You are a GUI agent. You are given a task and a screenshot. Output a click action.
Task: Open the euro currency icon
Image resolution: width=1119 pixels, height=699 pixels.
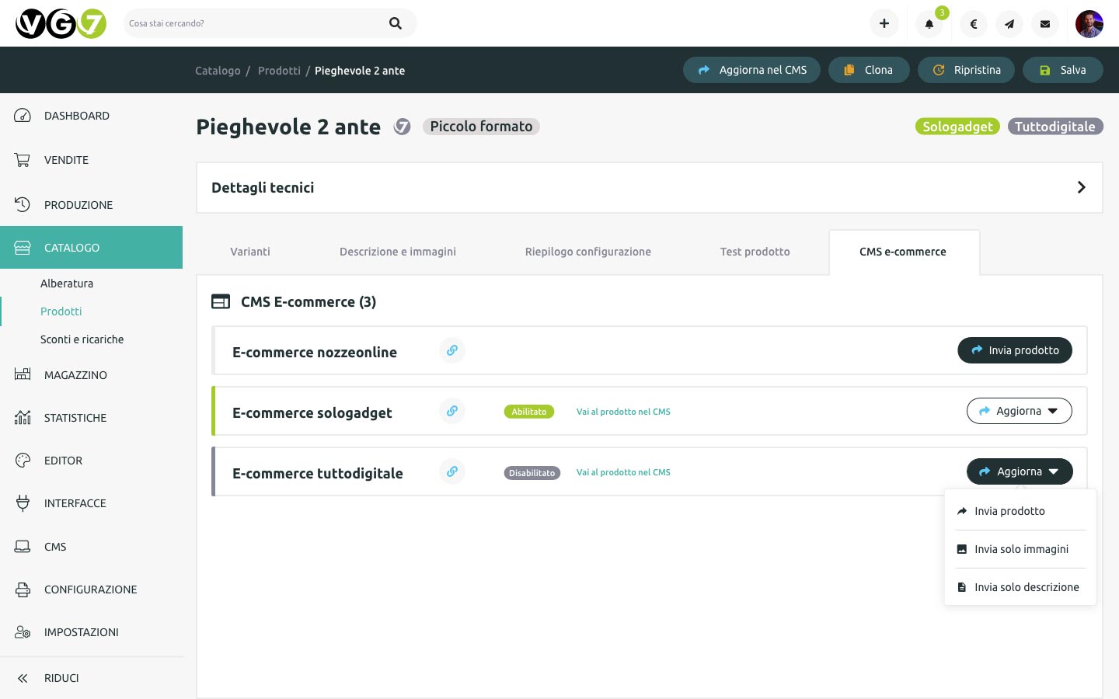tap(974, 24)
